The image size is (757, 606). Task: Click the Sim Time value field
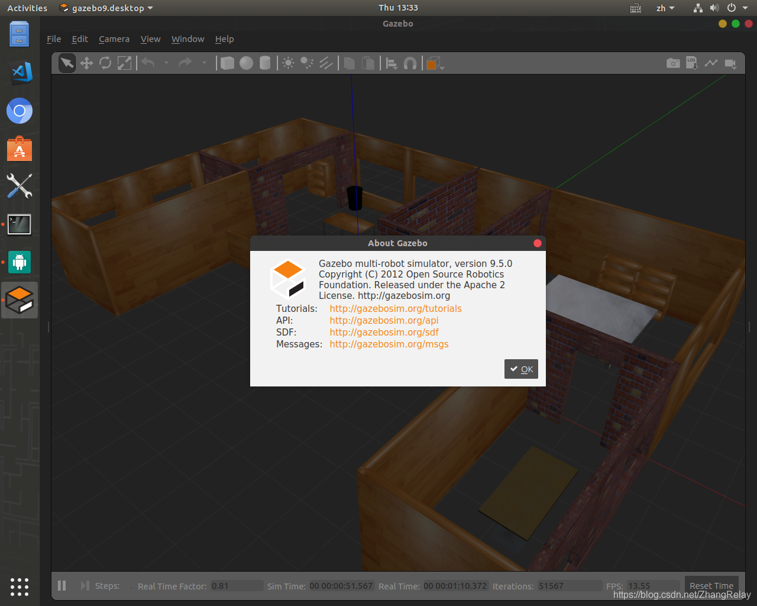click(341, 586)
